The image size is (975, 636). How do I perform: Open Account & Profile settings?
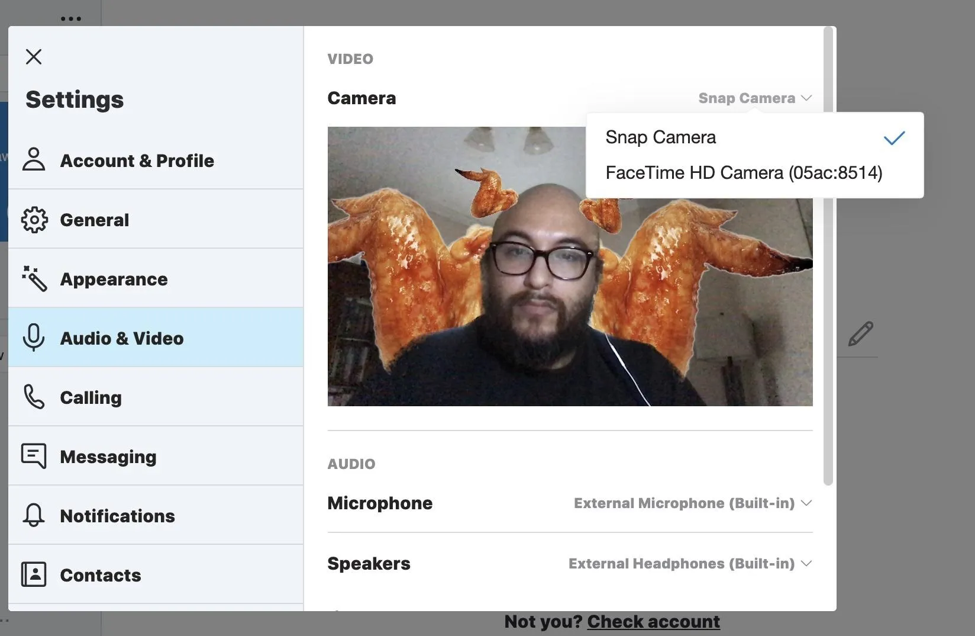pyautogui.click(x=156, y=160)
